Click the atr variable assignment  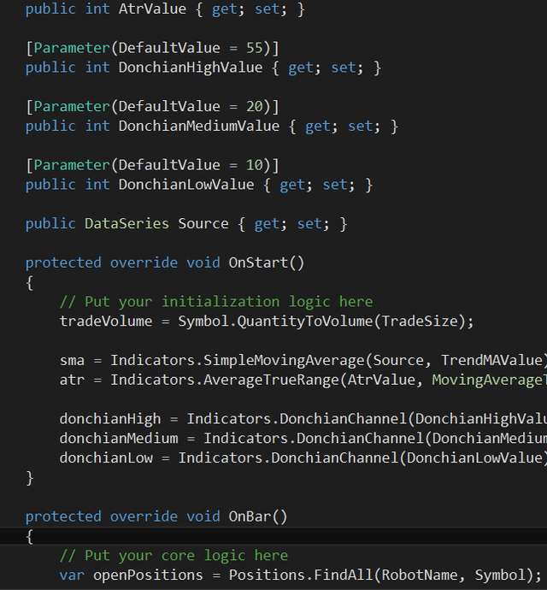click(x=72, y=380)
